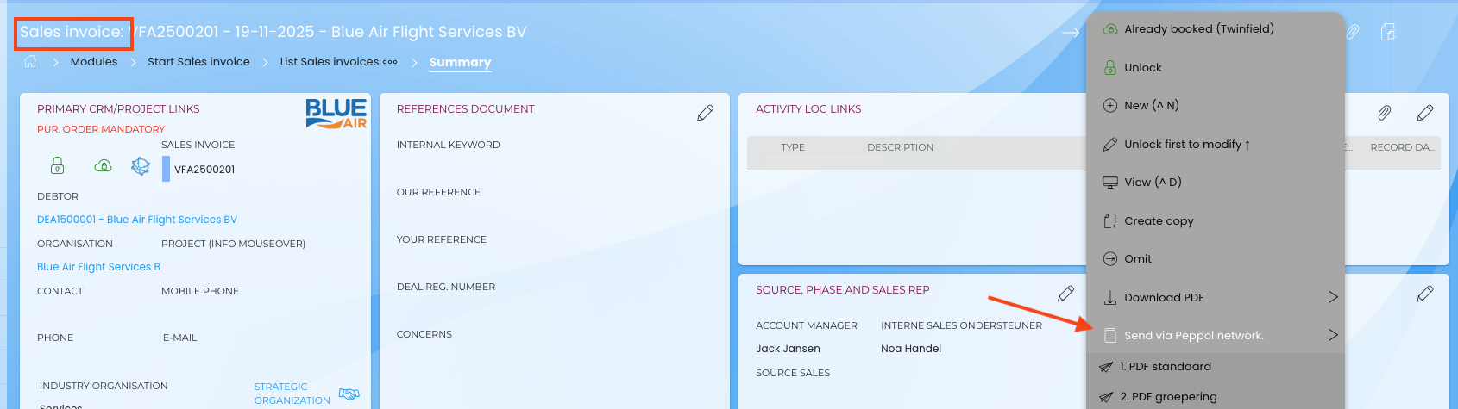Click the right arrow icon beside the action menu
Viewport: 1458px width, 409px height.
point(1071,33)
